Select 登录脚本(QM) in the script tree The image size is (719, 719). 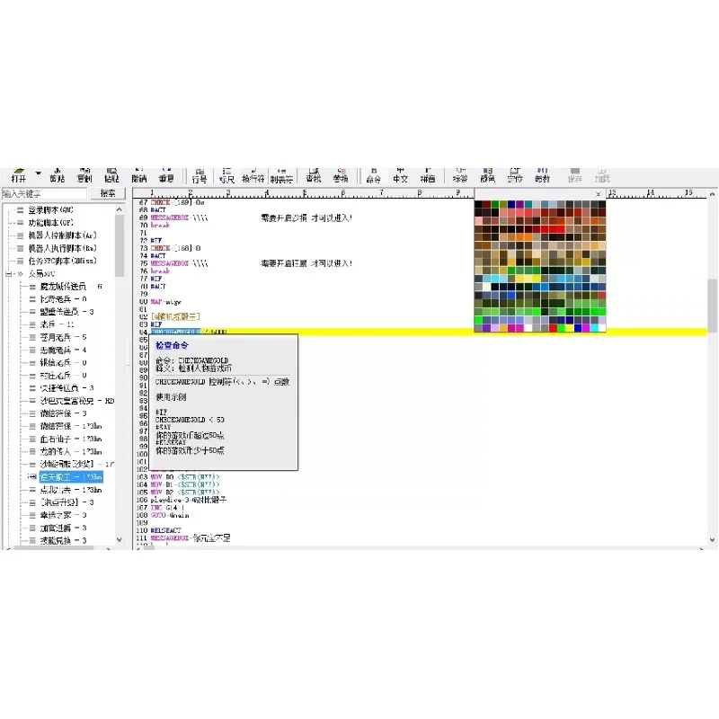pyautogui.click(x=50, y=210)
